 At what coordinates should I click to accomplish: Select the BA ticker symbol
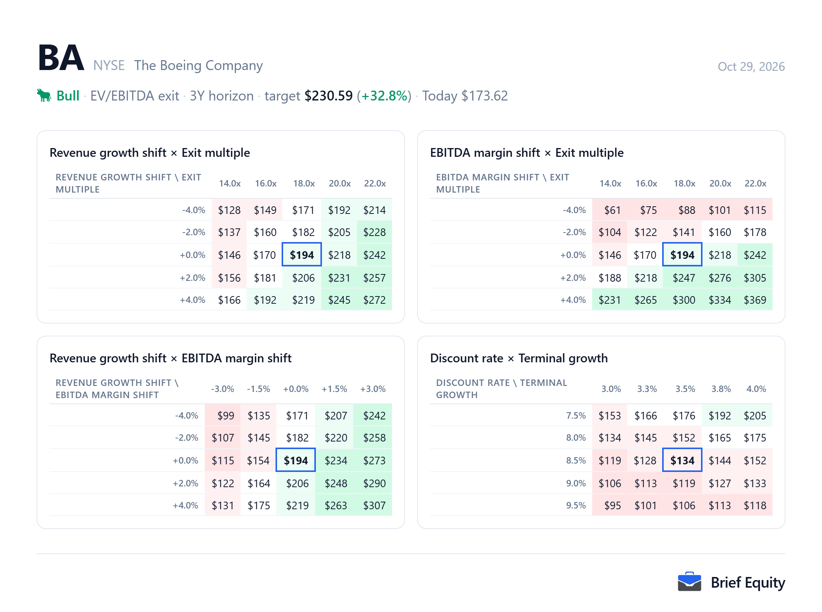pyautogui.click(x=61, y=58)
